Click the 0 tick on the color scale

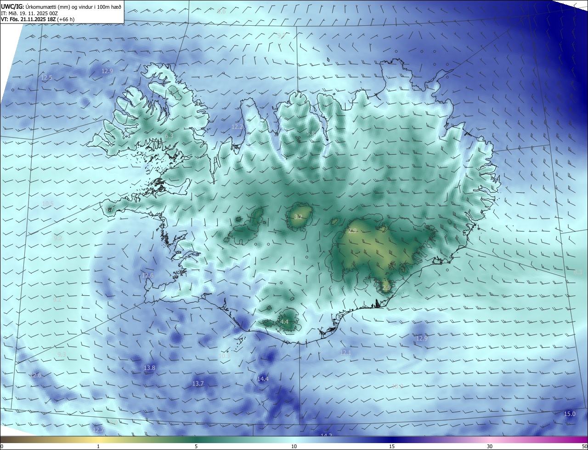pos(2,446)
